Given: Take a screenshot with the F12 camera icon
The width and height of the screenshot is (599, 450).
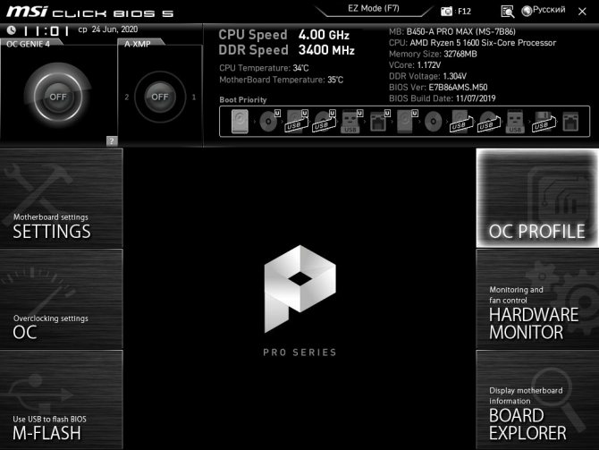Looking at the screenshot, I should (447, 12).
